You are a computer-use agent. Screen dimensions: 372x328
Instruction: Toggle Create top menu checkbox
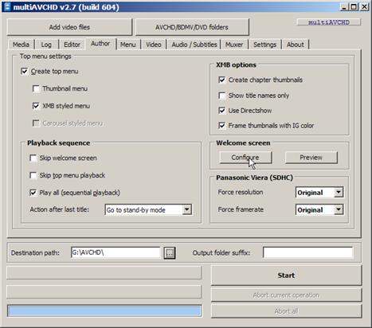(24, 71)
